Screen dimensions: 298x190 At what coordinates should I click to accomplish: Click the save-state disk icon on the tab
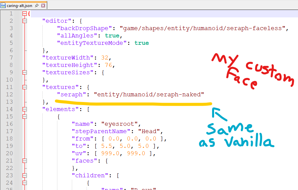pos(3,6)
